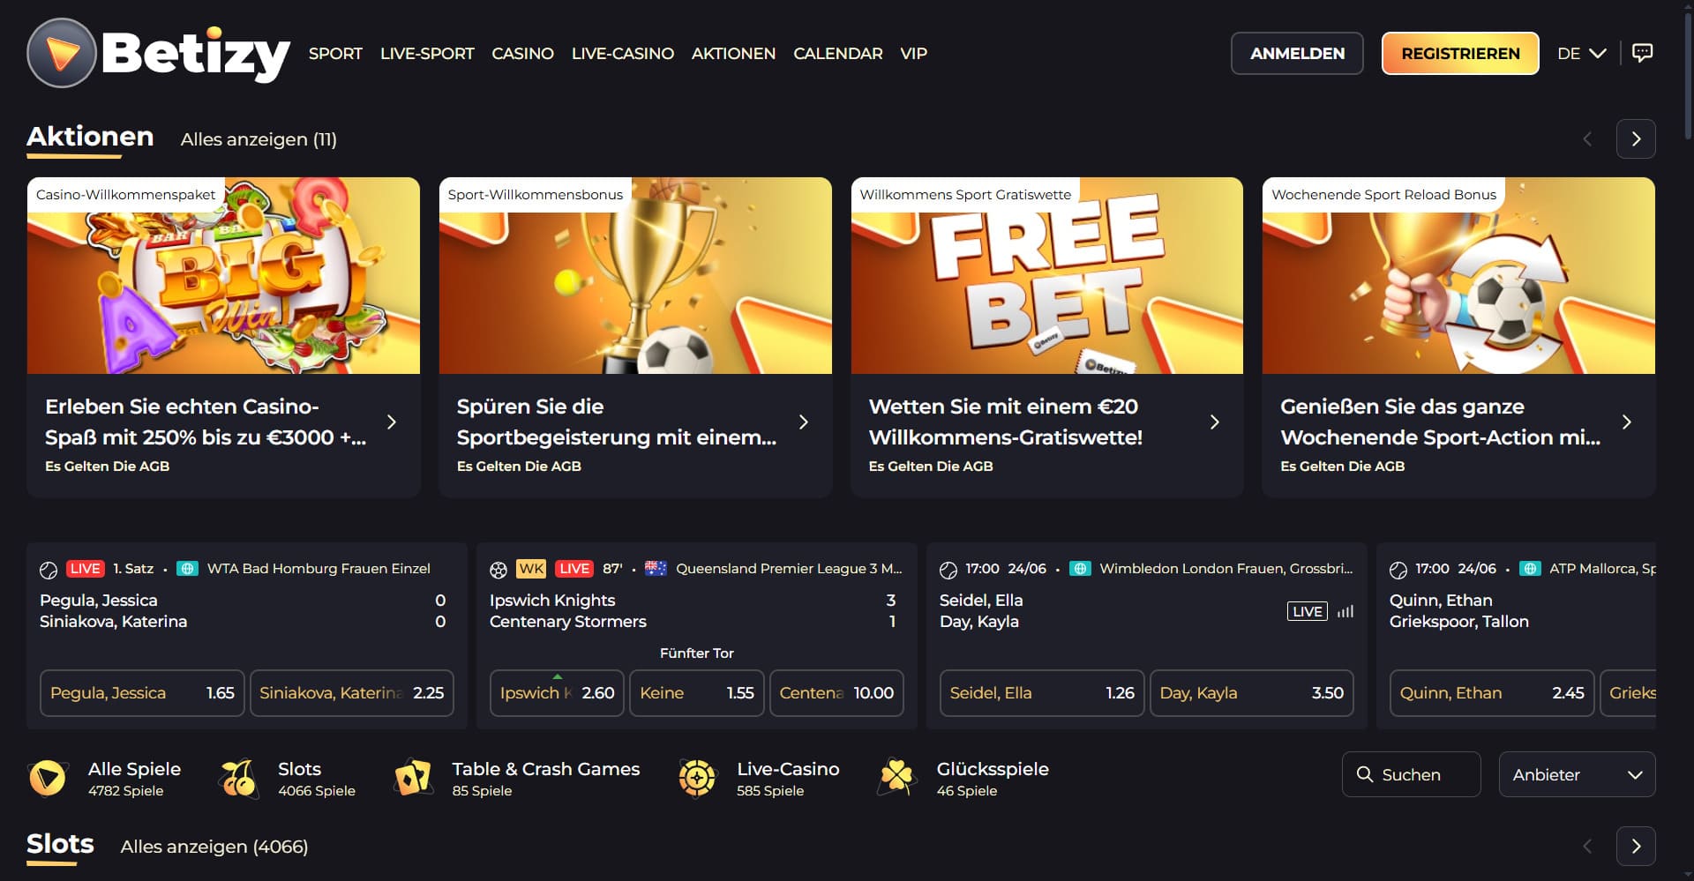1694x881 pixels.
Task: Expand the Casino-Willkommenspaket promotion chevron
Action: pos(392,422)
